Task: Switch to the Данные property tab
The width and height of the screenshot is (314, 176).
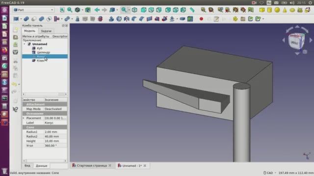Action: click(41, 166)
